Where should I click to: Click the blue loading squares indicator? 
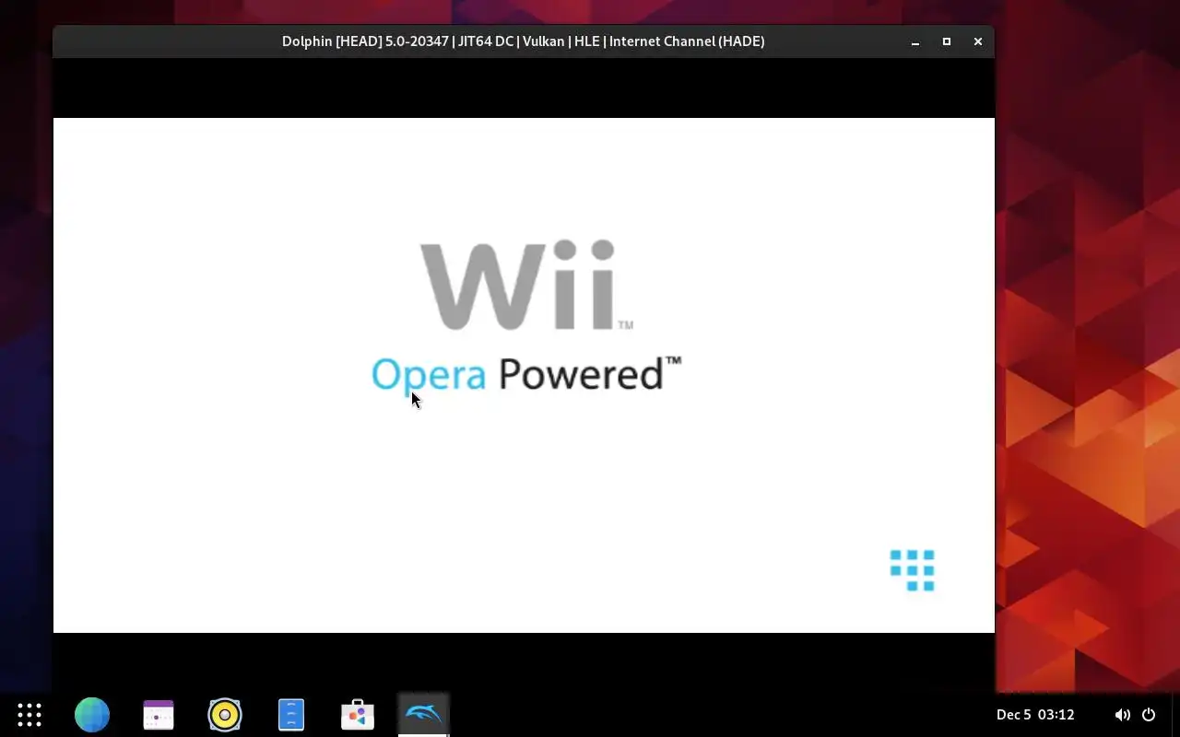913,570
